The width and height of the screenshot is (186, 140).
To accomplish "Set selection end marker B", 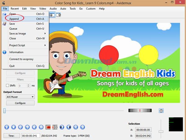I will point(55,127).
